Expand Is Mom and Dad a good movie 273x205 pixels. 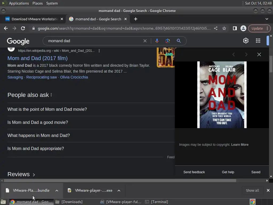point(91,122)
